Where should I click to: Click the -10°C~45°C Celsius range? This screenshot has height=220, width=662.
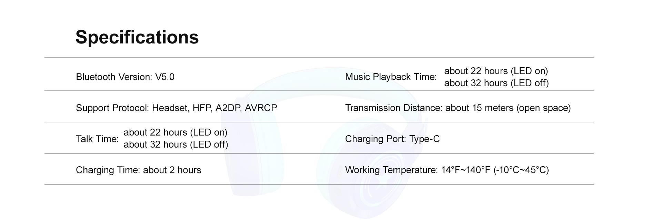coord(521,170)
